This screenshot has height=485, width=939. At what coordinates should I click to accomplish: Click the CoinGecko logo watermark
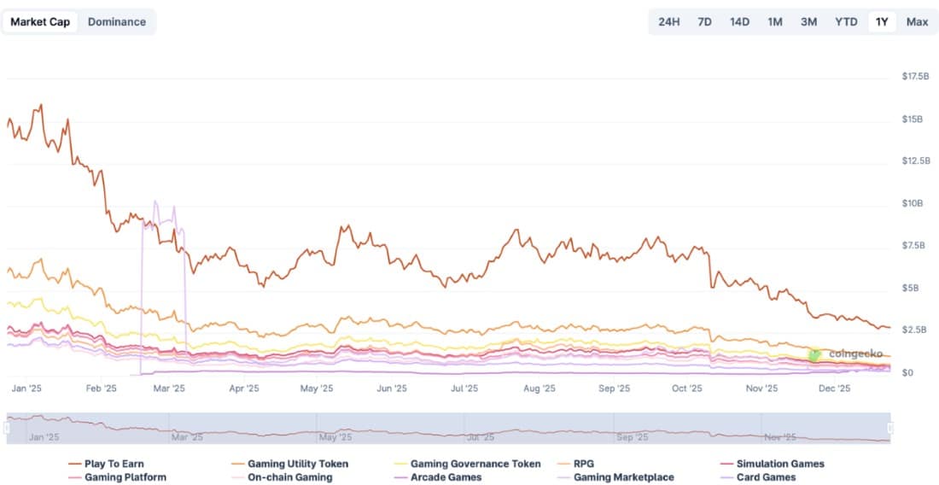[847, 354]
